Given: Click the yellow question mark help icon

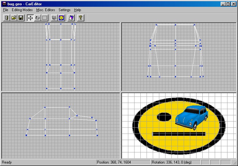Looking at the screenshot, I should [81, 18].
